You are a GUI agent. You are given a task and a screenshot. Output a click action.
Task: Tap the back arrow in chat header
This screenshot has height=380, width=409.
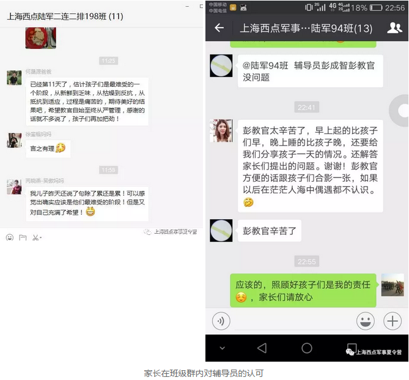pyautogui.click(x=219, y=28)
